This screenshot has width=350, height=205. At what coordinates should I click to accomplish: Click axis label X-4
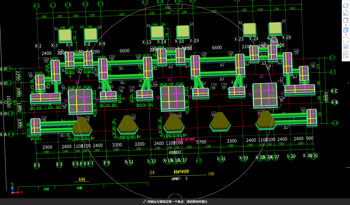click(69, 45)
